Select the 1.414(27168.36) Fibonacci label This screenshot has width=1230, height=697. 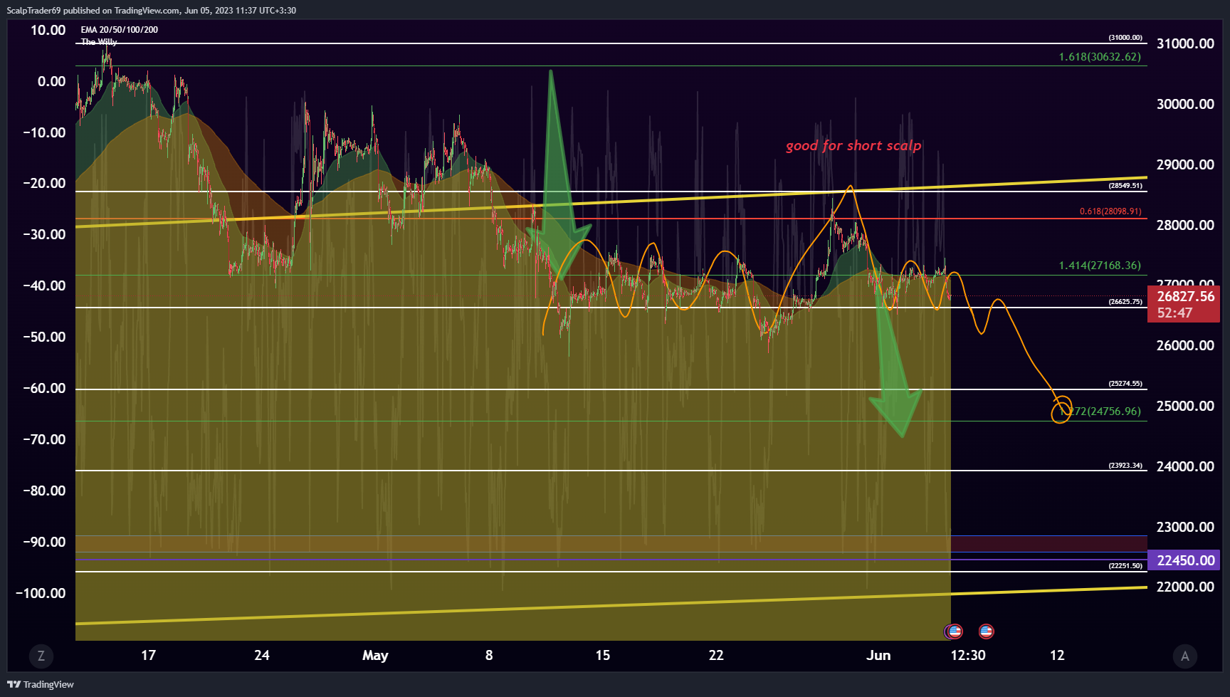[1100, 266]
